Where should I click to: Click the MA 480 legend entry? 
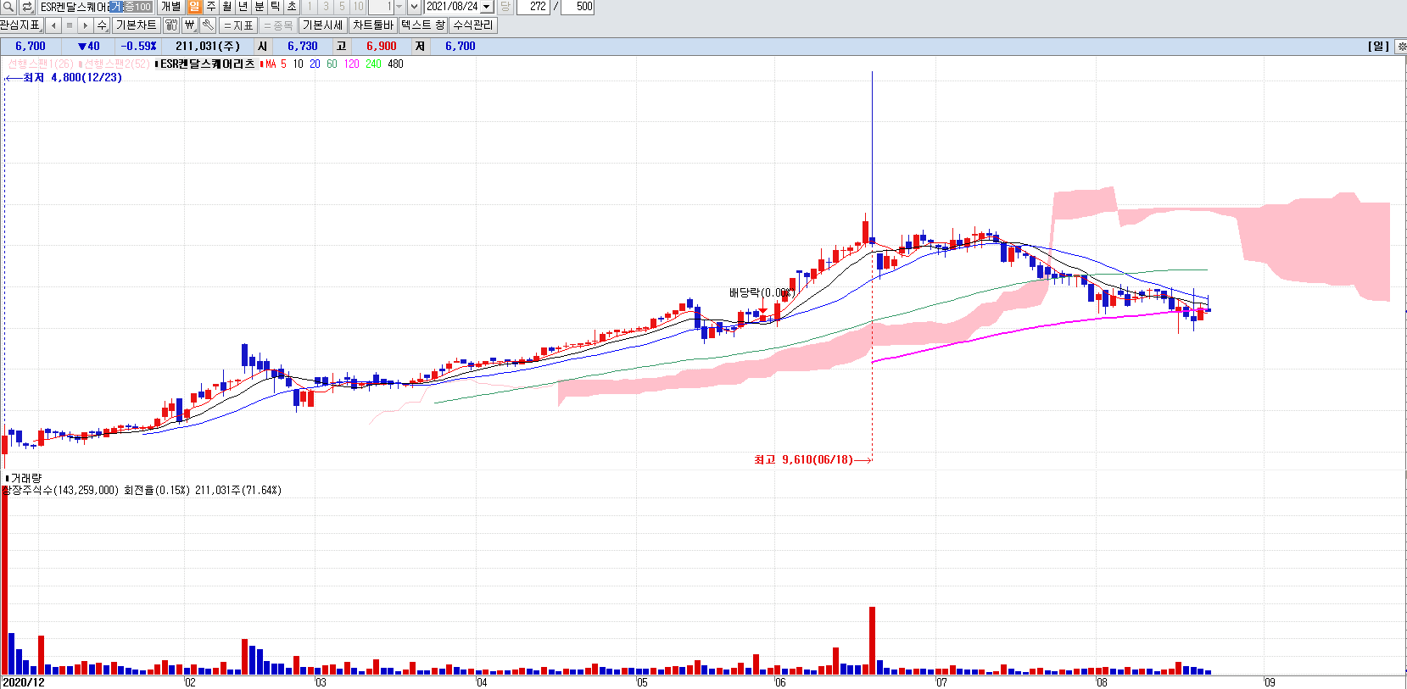[x=395, y=64]
